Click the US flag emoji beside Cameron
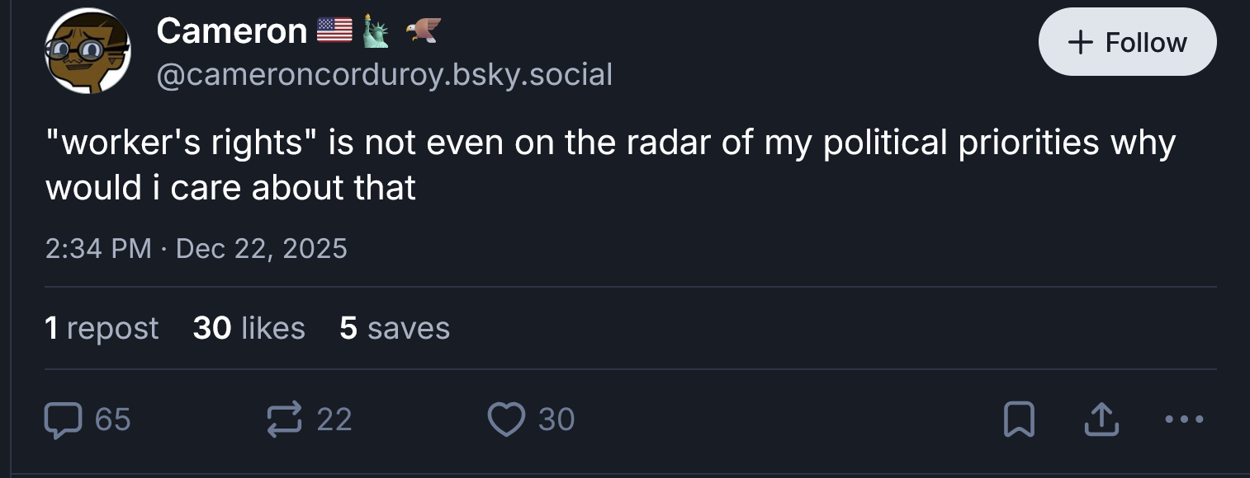1250x478 pixels. coord(334,30)
